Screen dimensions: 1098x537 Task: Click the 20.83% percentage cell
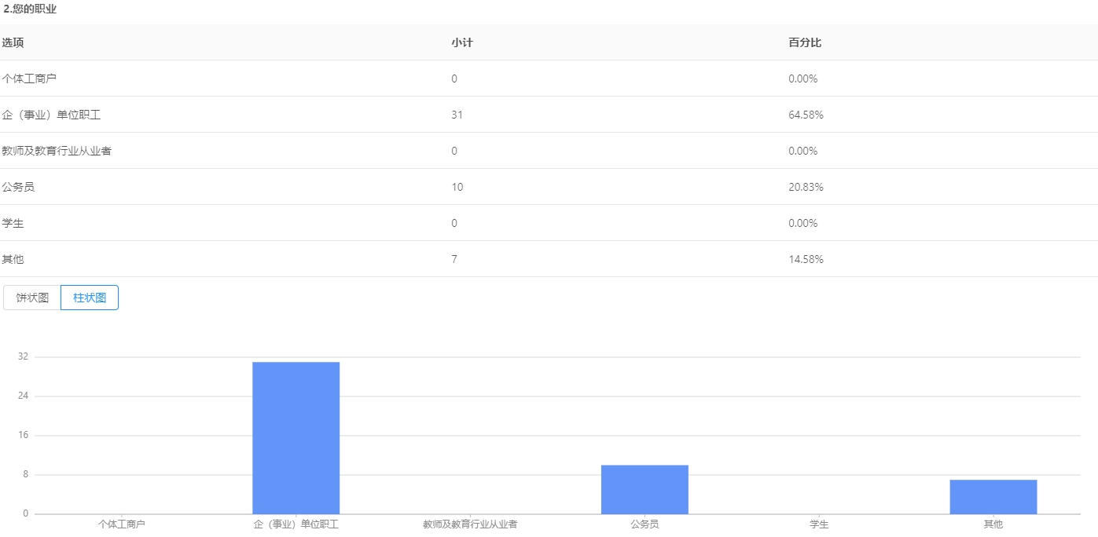pyautogui.click(x=806, y=187)
